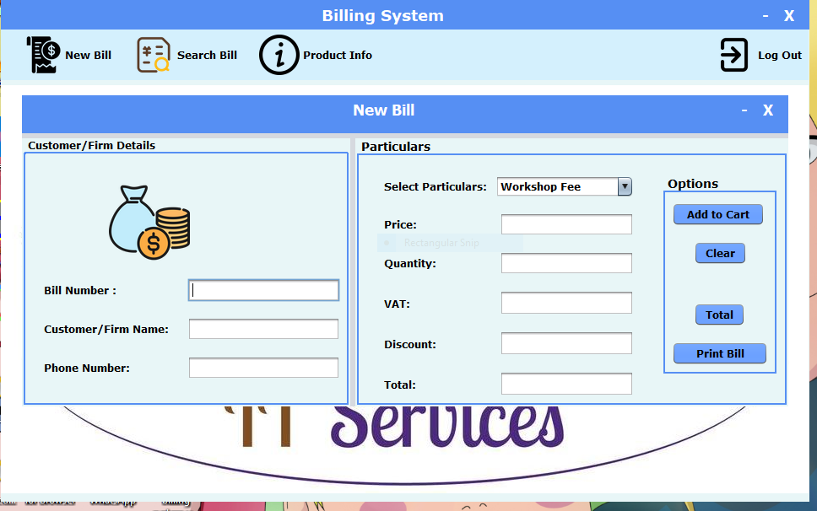817x511 pixels.
Task: Select the New Bill receipt icon
Action: tap(41, 54)
